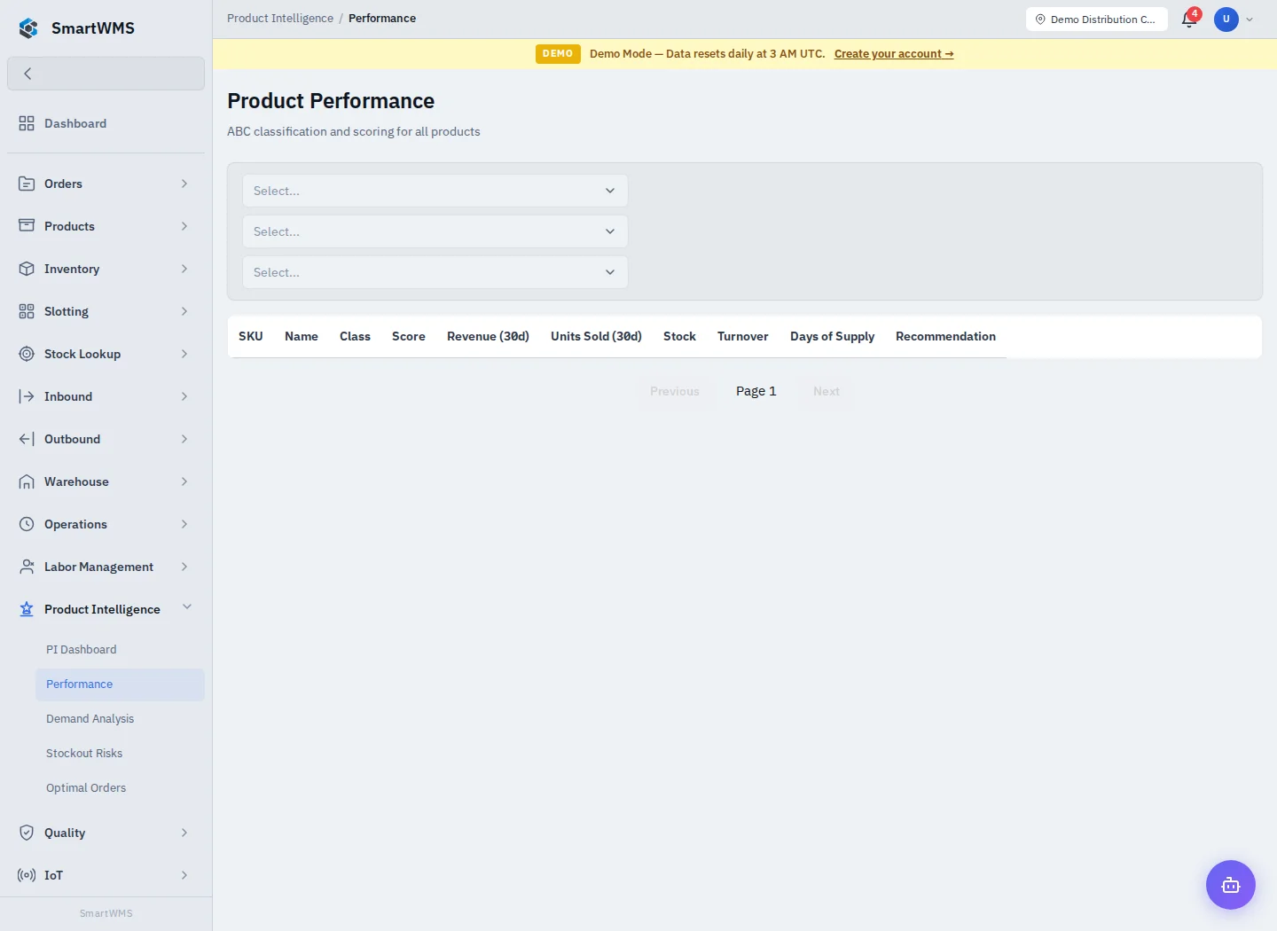Expand the Slotting menu chevron
The width and height of the screenshot is (1277, 931).
pos(184,311)
